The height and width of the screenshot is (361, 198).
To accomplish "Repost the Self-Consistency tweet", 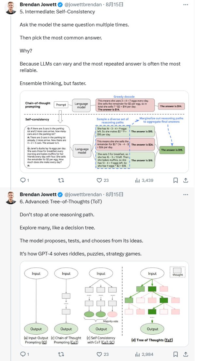I will coord(61,180).
